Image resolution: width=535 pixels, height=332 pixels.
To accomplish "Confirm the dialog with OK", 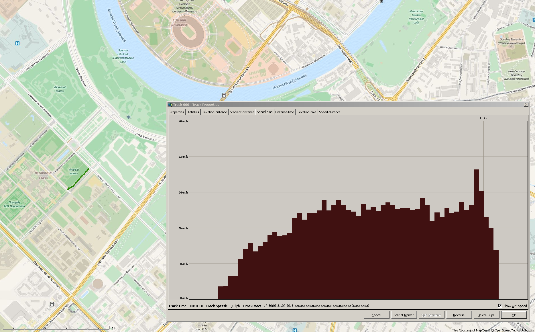I will (x=514, y=315).
